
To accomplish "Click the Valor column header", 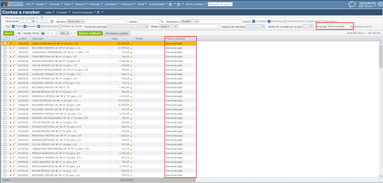I will 123,39.
